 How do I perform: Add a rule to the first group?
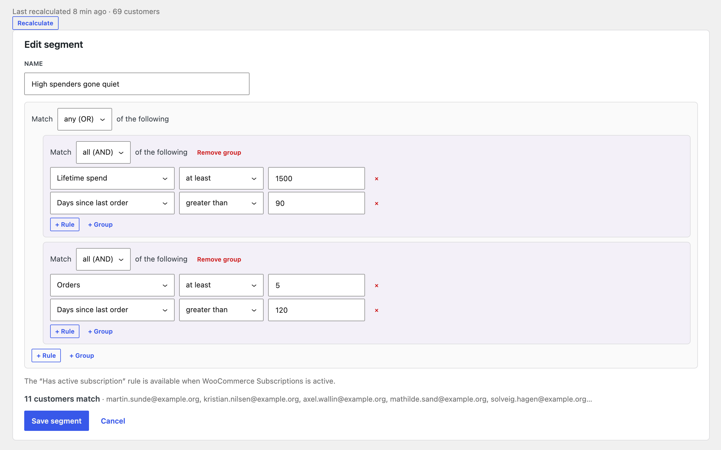point(65,224)
